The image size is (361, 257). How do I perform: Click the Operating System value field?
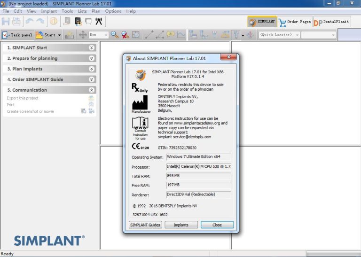(x=198, y=157)
